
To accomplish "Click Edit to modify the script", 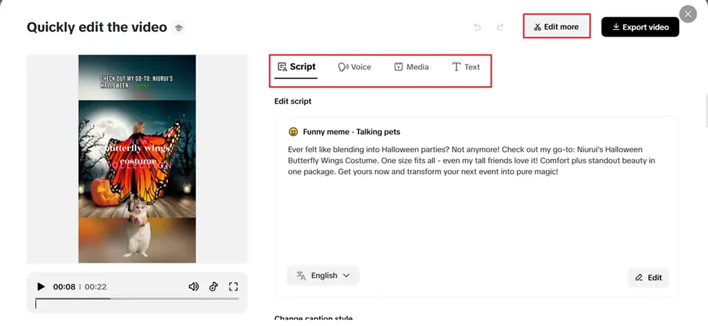I will (x=648, y=277).
